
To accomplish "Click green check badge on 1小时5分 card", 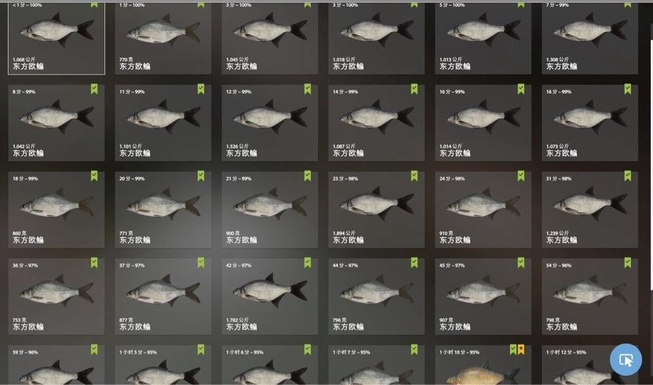I will (x=200, y=350).
